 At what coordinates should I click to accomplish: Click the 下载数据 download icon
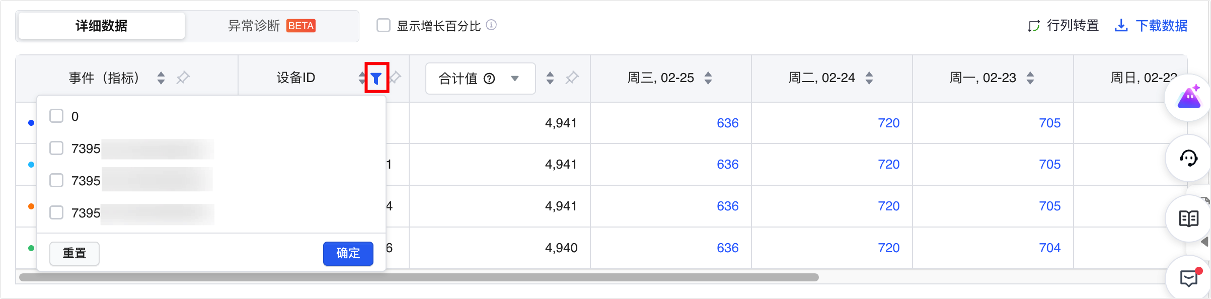click(1121, 26)
